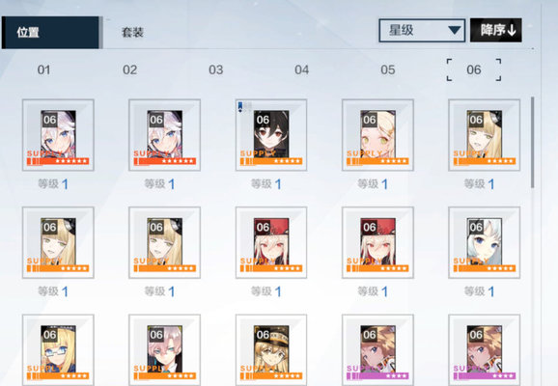Select position filter 02
558x386 pixels.
(x=130, y=69)
